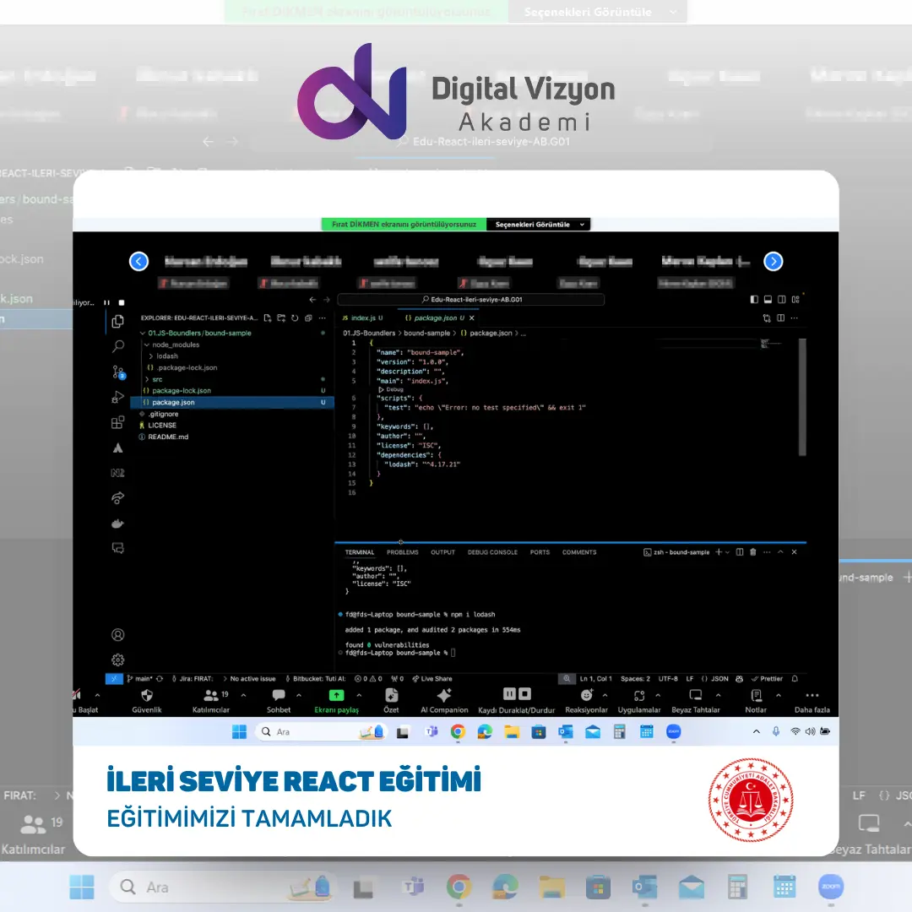Open the caret next to Katılımcılar
This screenshot has width=912, height=912.
click(243, 695)
